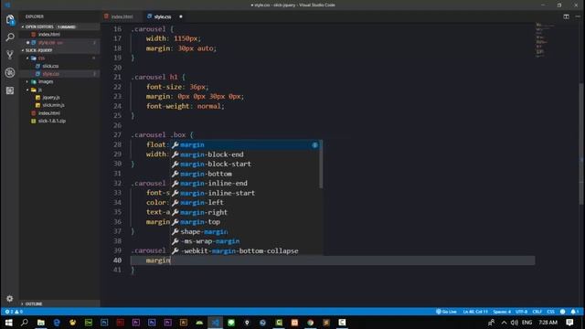Choose the margin-top suggestion
585x329 pixels.
coord(244,222)
